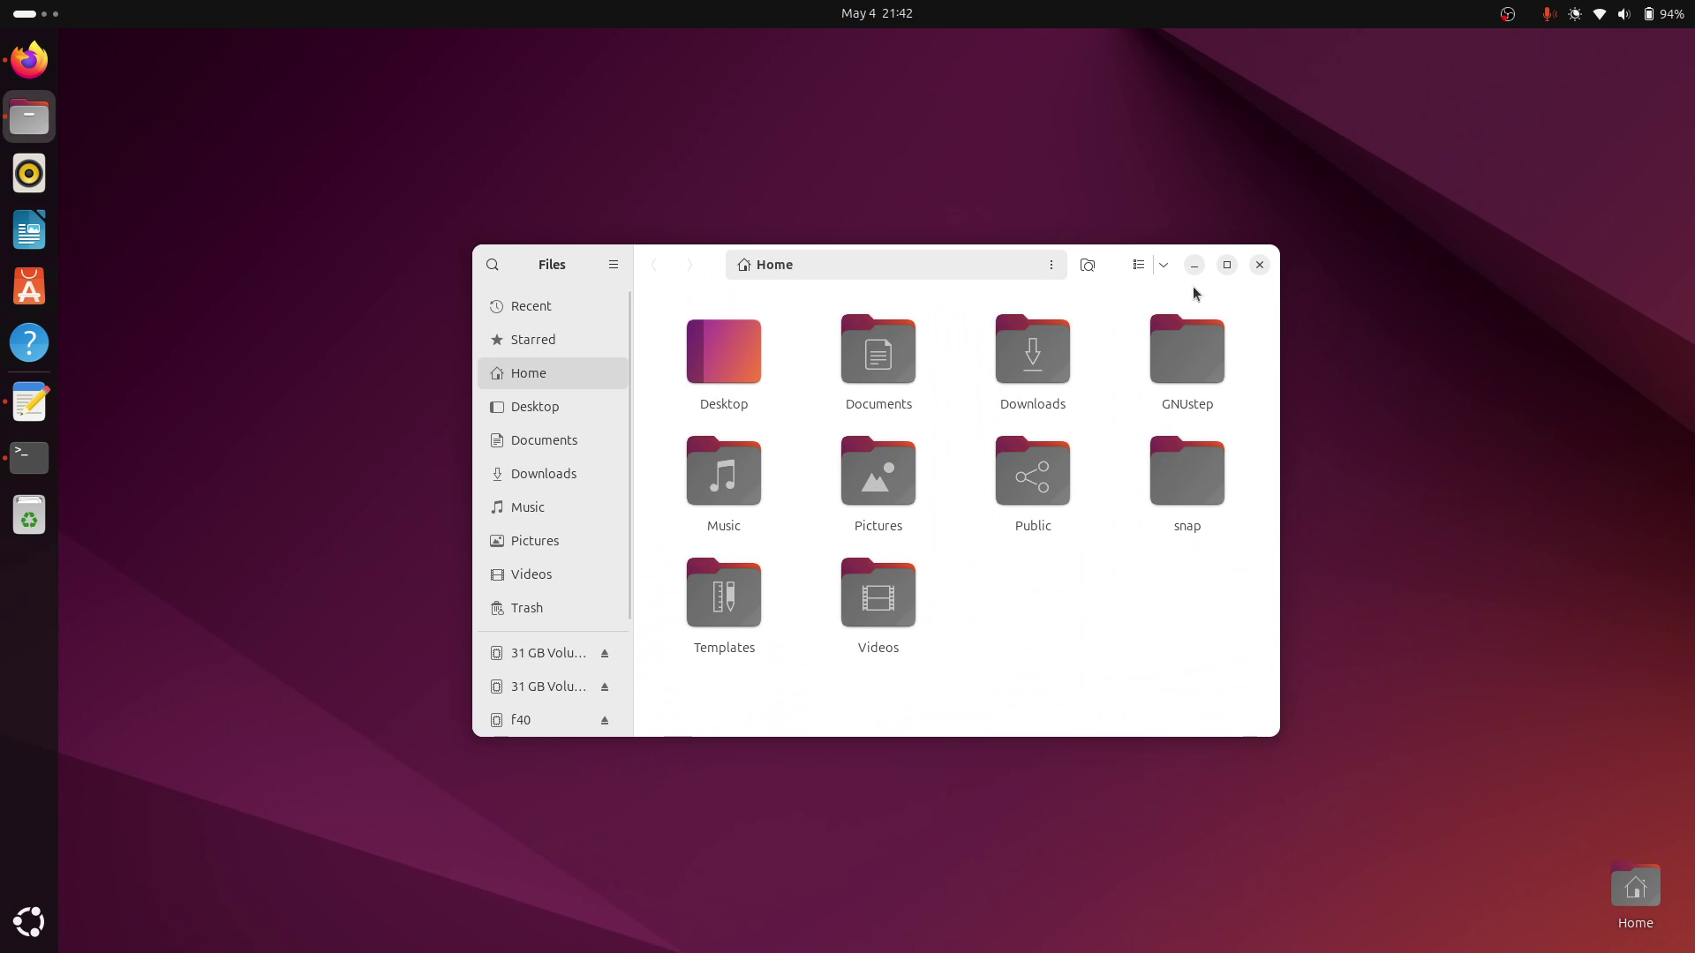1695x953 pixels.
Task: Open Terminal from the dock
Action: coord(29,458)
